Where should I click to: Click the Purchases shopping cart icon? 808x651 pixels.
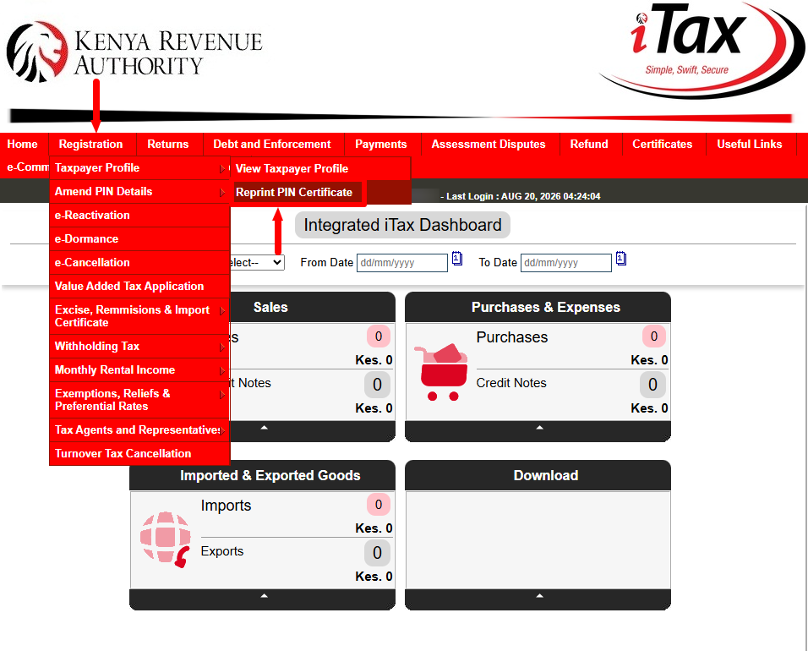441,372
